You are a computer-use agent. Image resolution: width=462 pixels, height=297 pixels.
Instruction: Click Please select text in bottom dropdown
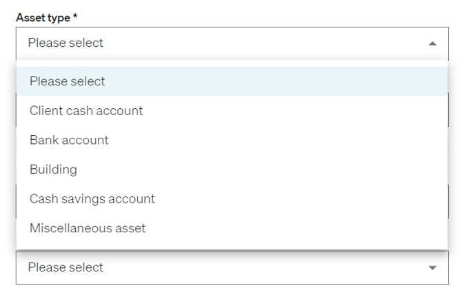(x=66, y=267)
